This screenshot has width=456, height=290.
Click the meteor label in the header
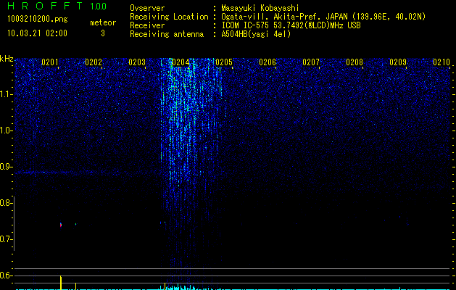point(103,22)
